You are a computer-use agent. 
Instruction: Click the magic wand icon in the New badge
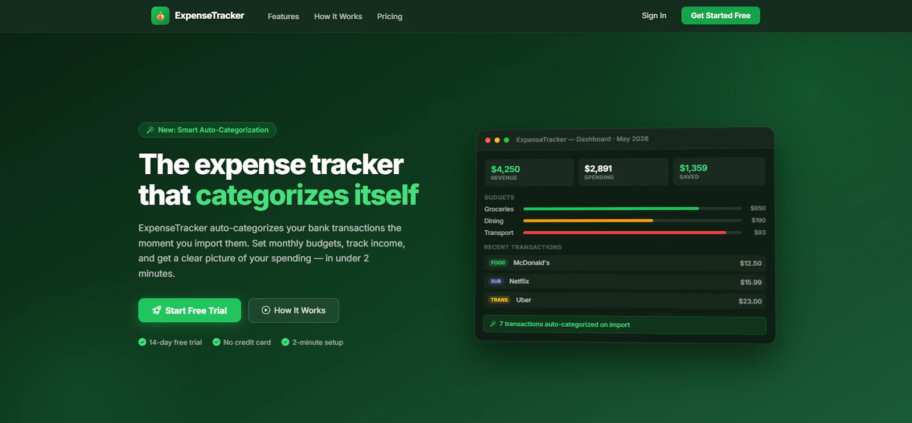tap(150, 130)
